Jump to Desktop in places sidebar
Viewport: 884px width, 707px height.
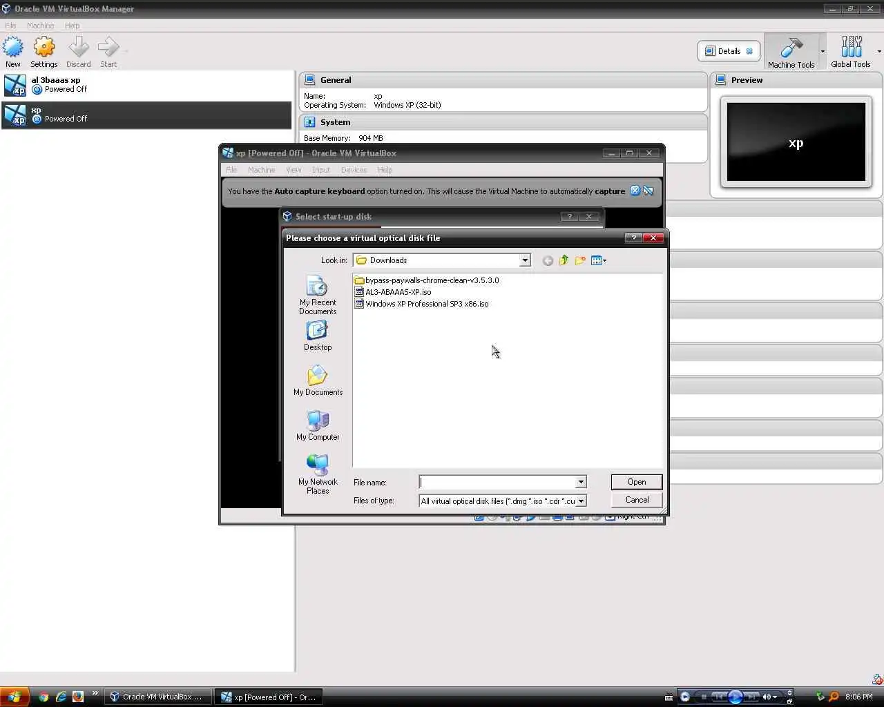coord(318,336)
